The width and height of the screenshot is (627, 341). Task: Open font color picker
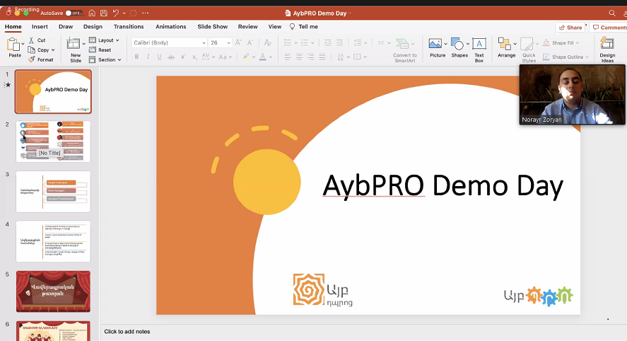coord(271,57)
